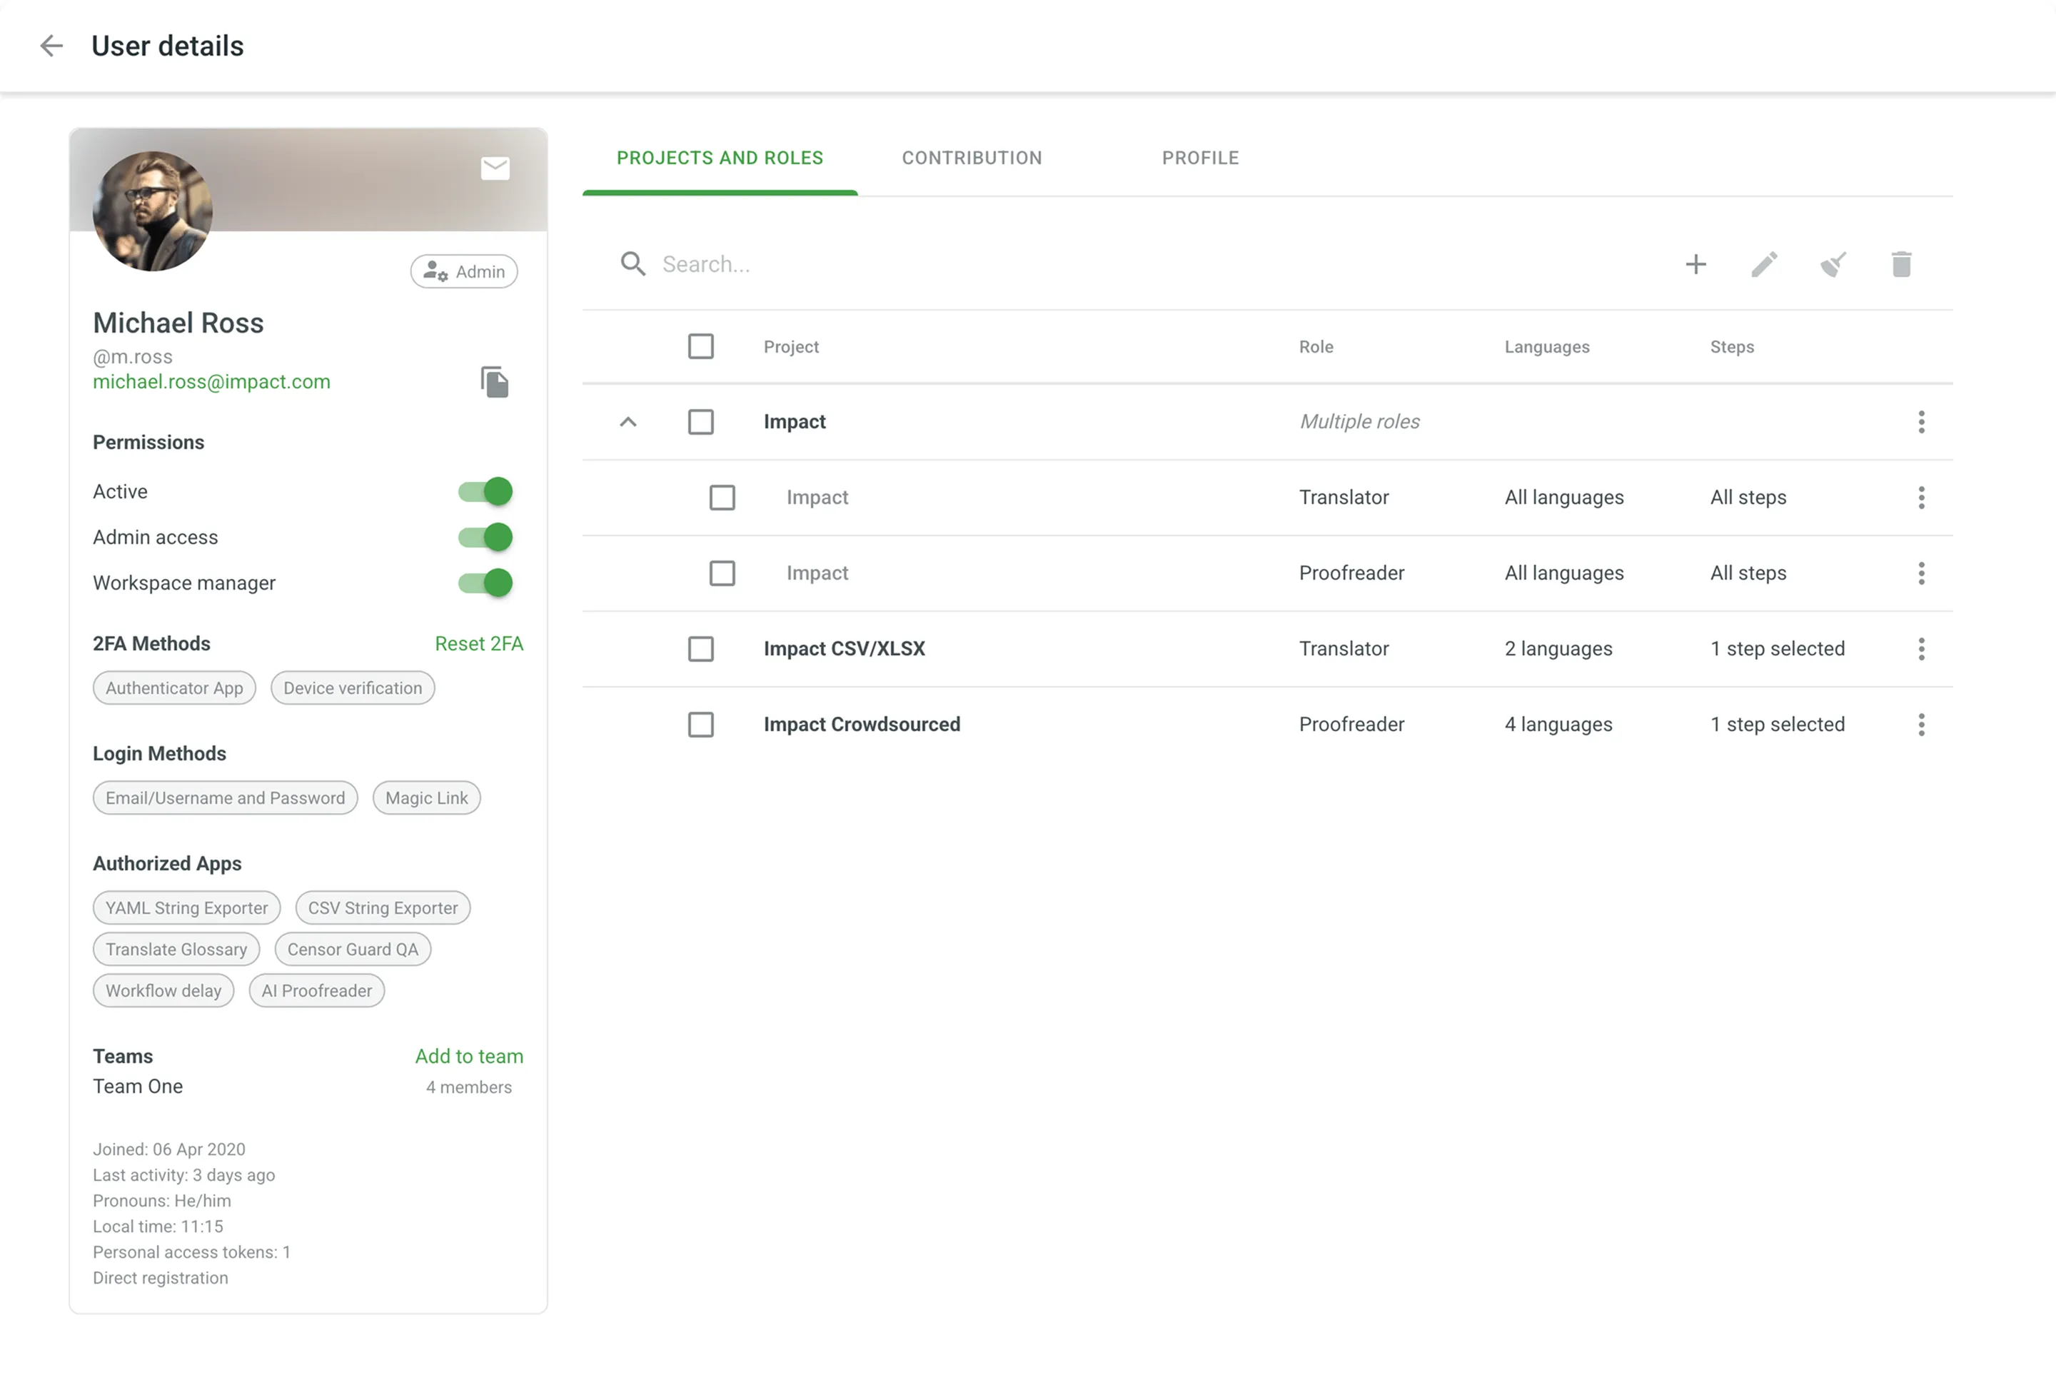Click the envelope message icon

(x=495, y=168)
